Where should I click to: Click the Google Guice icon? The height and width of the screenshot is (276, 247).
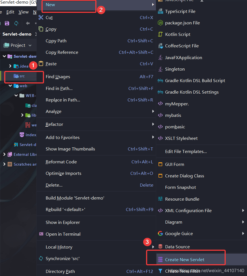[160, 233]
